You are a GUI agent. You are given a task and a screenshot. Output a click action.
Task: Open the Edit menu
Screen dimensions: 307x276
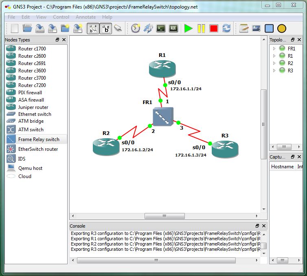coord(26,17)
